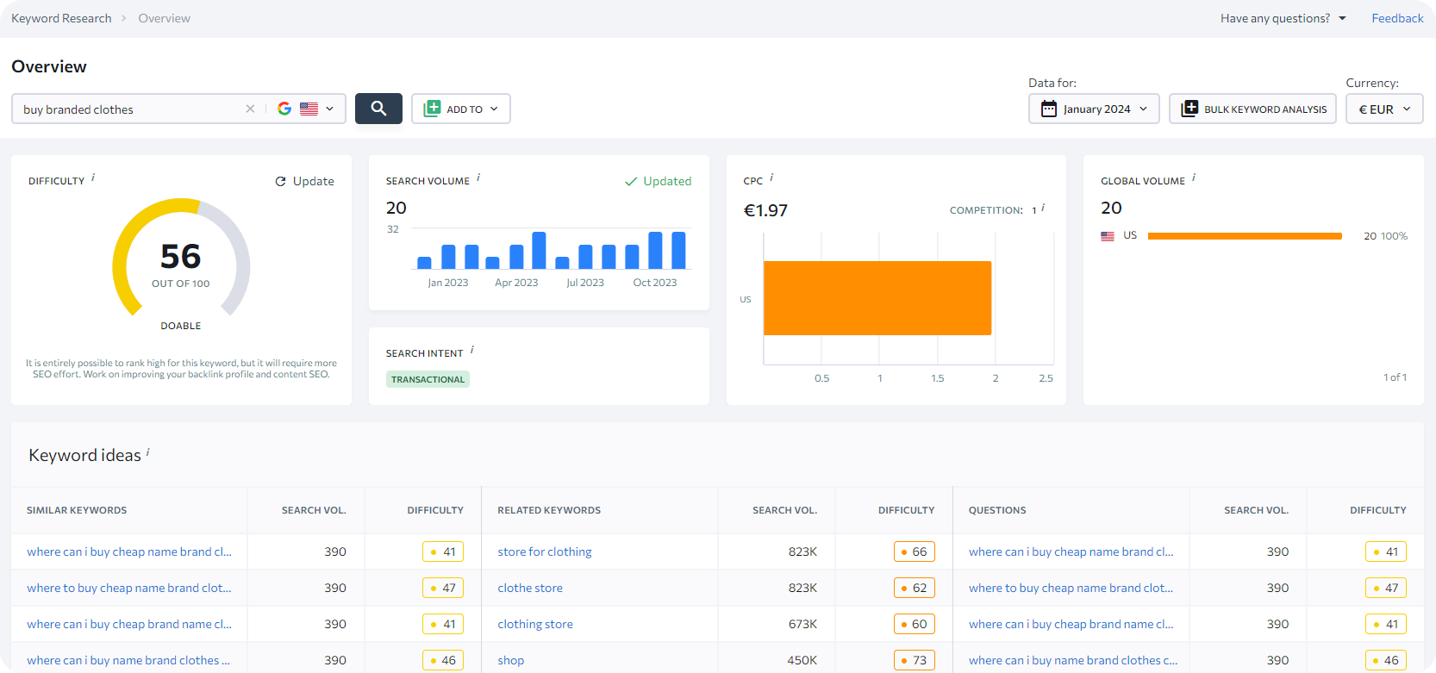Expand the Add To dropdown
Screen dimensions: 1436x673
click(x=461, y=109)
